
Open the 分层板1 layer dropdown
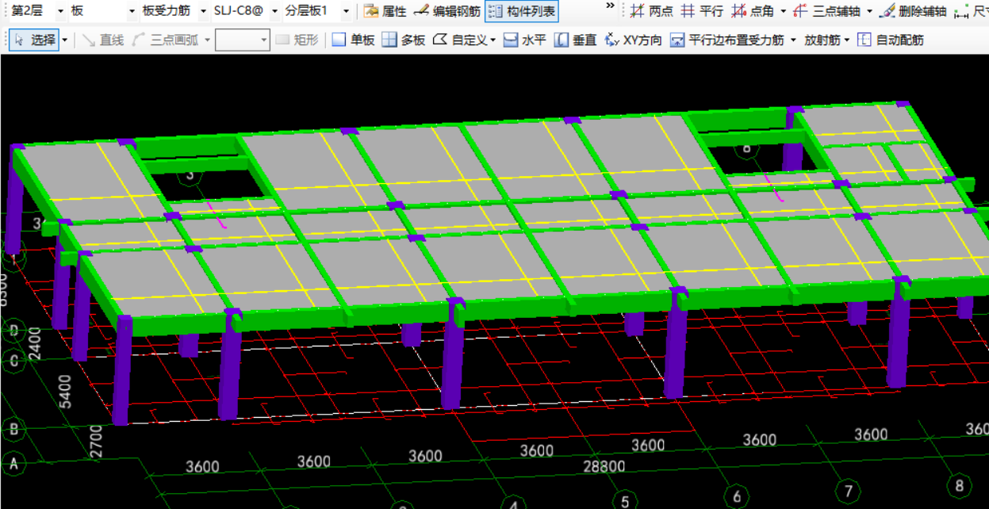[347, 11]
